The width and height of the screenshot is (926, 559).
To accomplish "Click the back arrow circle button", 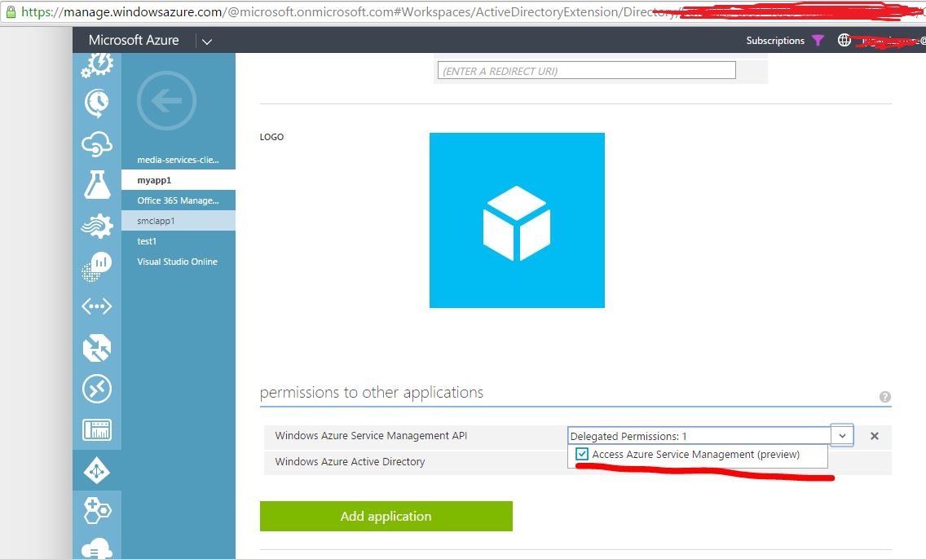I will [166, 101].
